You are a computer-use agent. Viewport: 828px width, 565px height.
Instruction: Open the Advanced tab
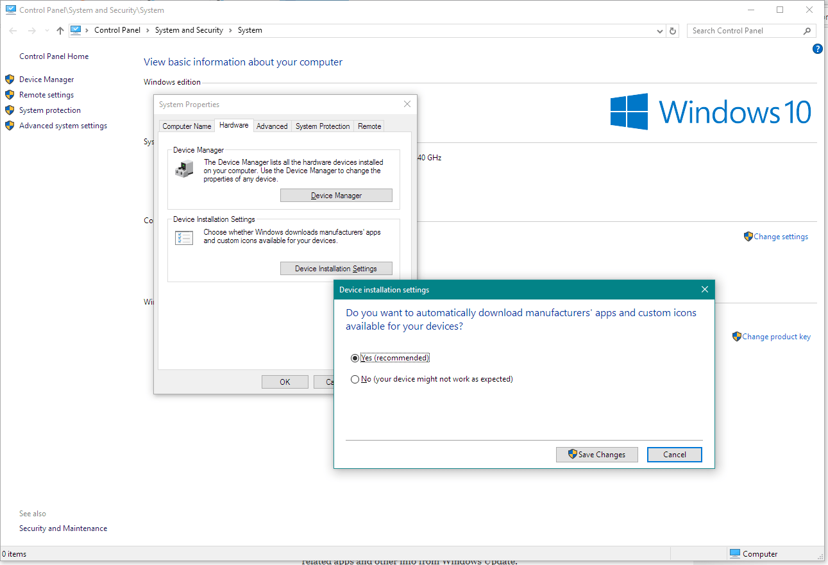click(x=272, y=126)
